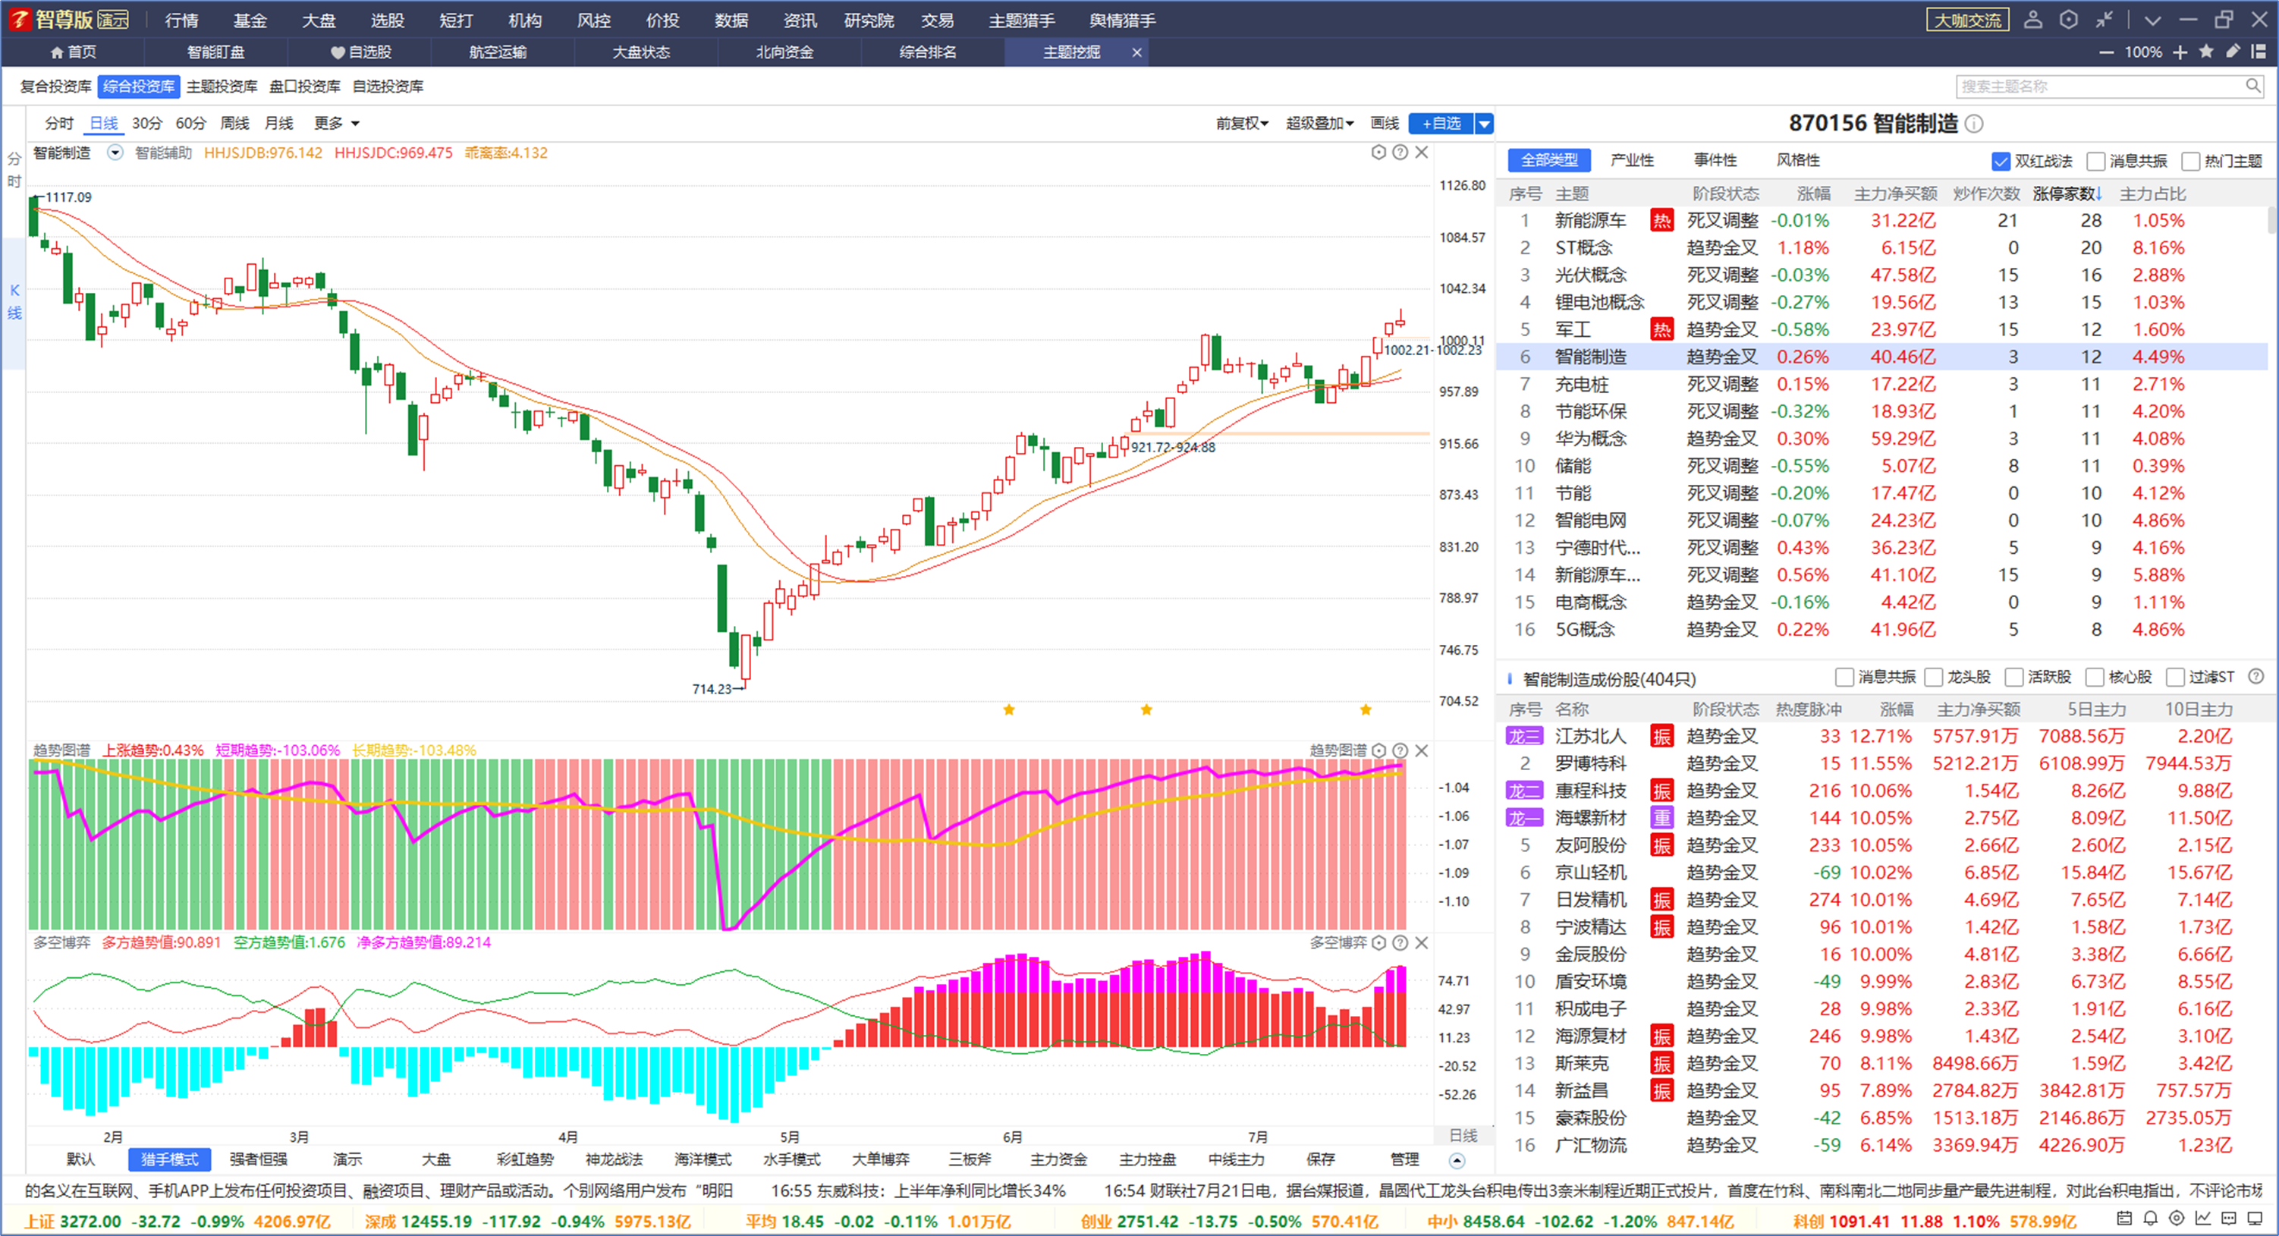
Task: Click the theme list vertical scrollbar
Action: [x=2271, y=219]
